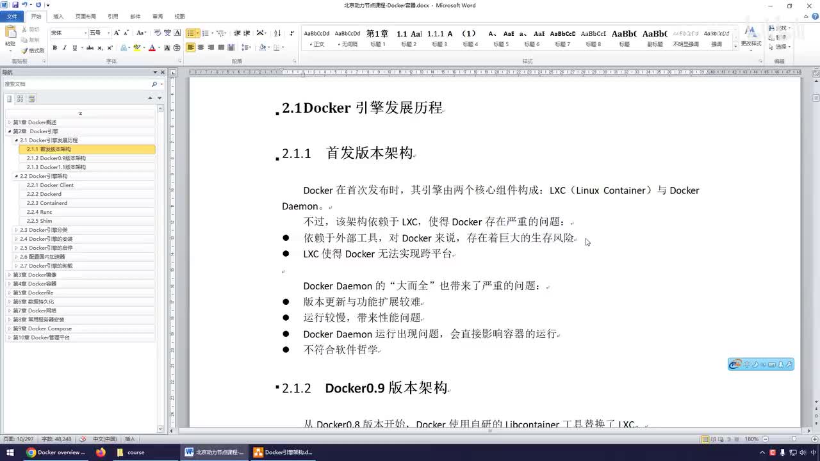This screenshot has height=461, width=820.
Task: Switch to the 审阅 ribbon tab
Action: pos(158,17)
